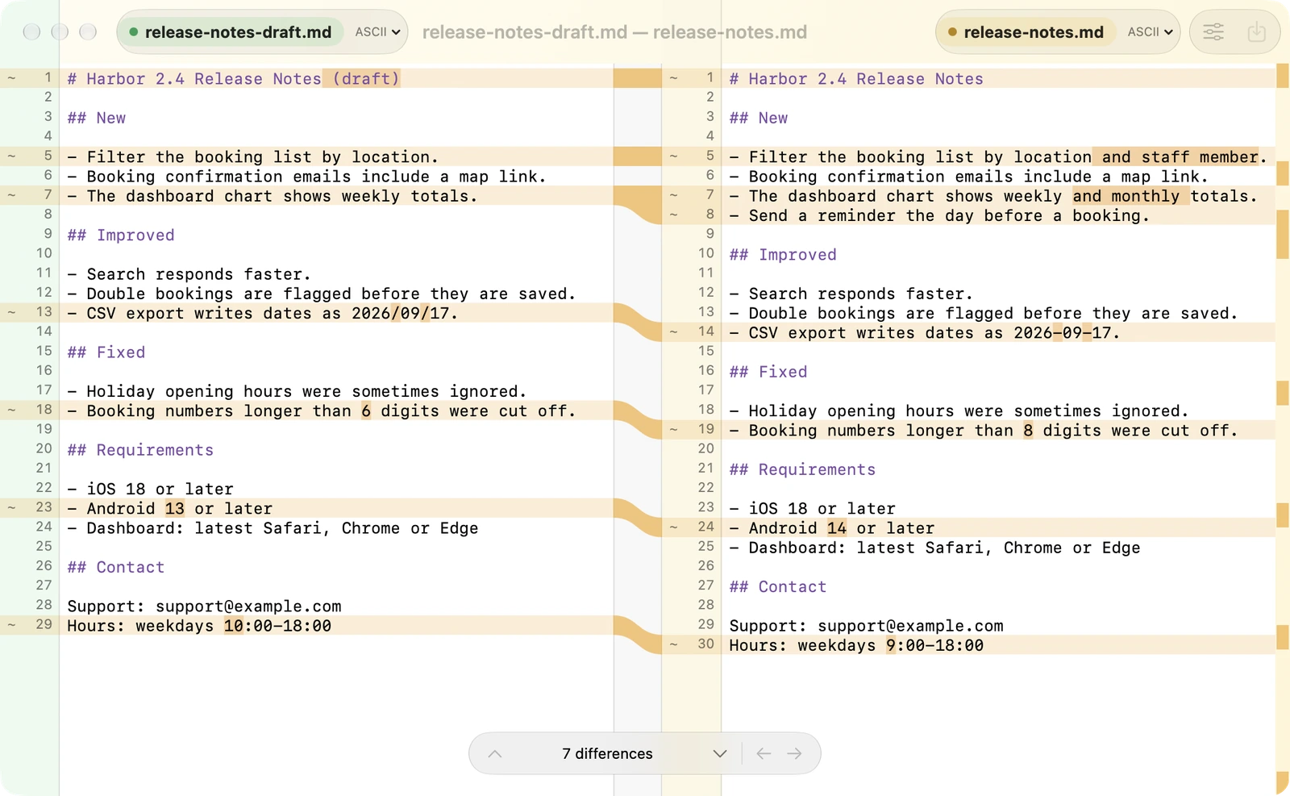1290x796 pixels.
Task: Click the tilde change marker on left line 18
Action: pos(11,410)
